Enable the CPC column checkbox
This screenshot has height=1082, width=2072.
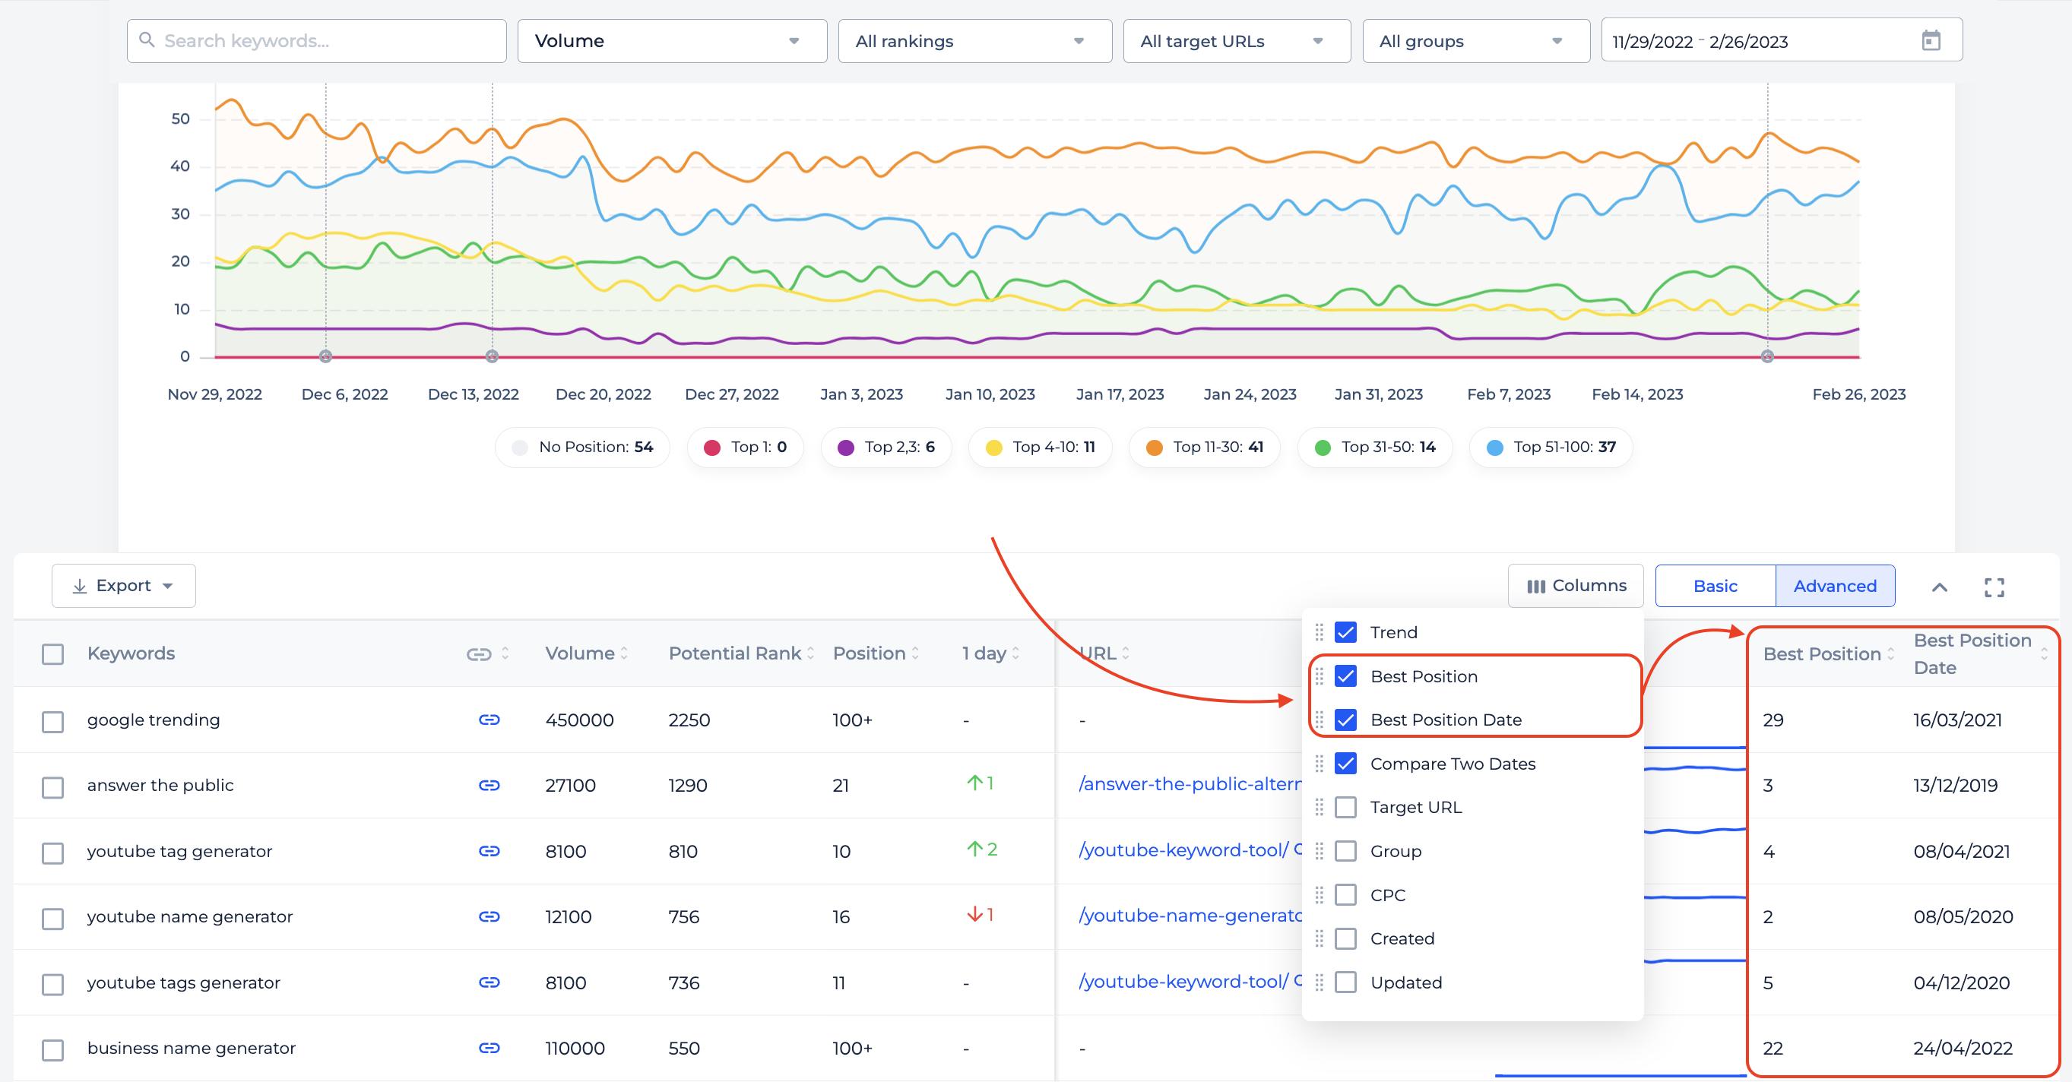[1345, 894]
